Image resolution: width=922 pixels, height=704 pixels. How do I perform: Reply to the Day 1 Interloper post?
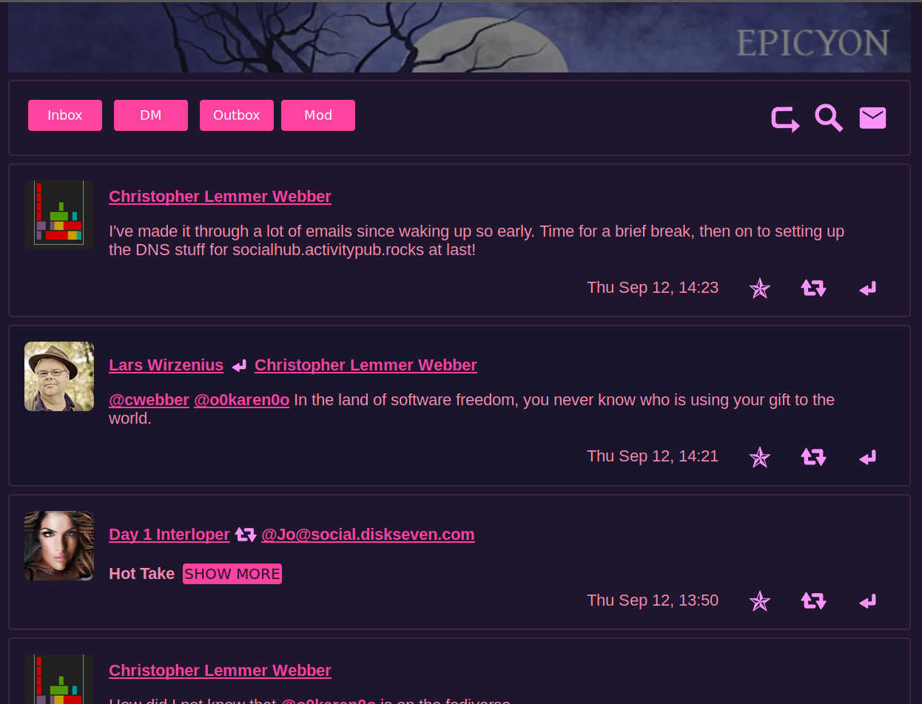click(867, 601)
